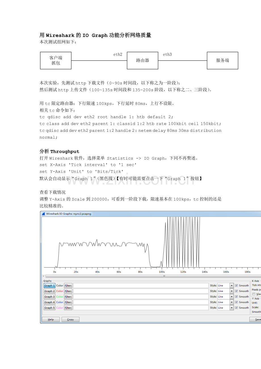The image size is (261, 369).
Task: Uncheck Smooth for Graph 1
Action: [236, 286]
